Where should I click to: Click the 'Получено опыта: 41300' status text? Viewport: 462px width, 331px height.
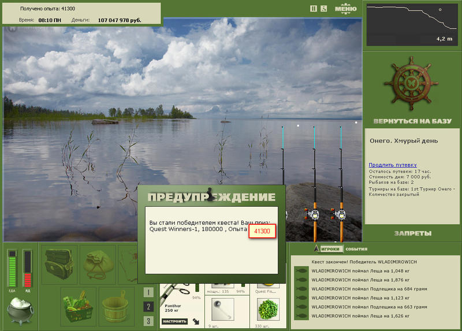coord(47,9)
